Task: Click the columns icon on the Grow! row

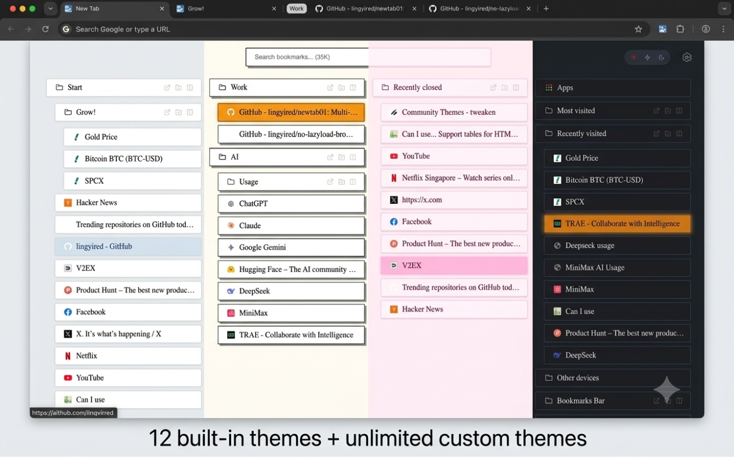Action: [190, 112]
